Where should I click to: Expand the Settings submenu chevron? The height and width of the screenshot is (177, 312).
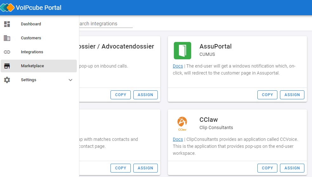coord(70,80)
